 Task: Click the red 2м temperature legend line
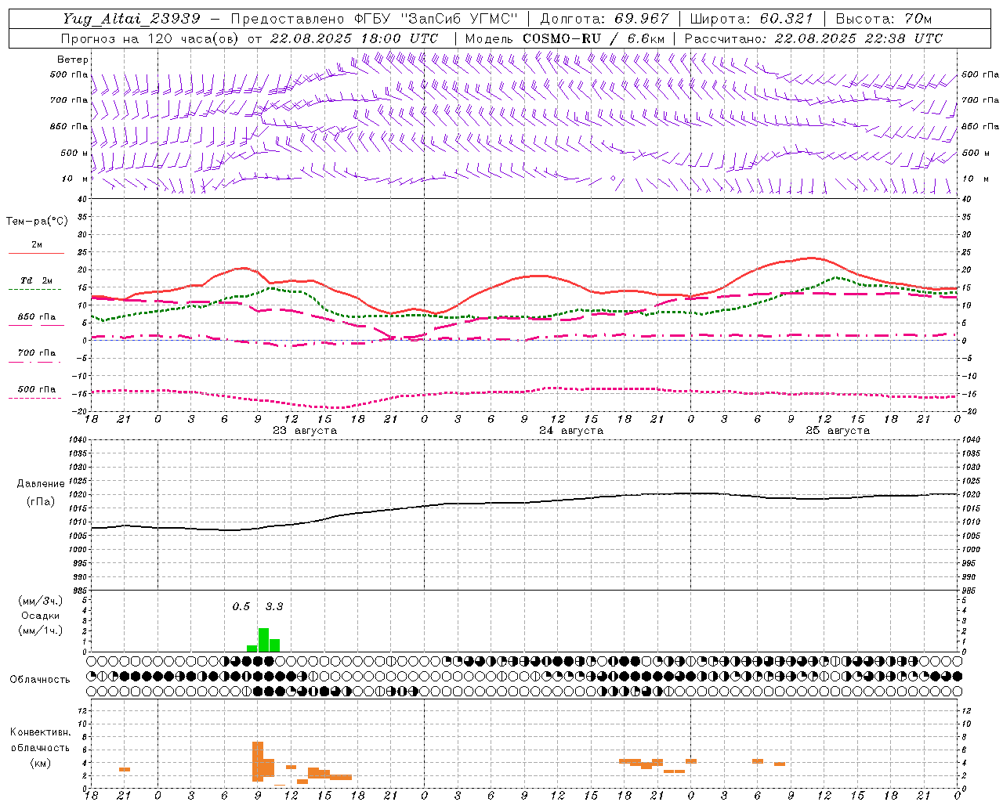point(37,253)
